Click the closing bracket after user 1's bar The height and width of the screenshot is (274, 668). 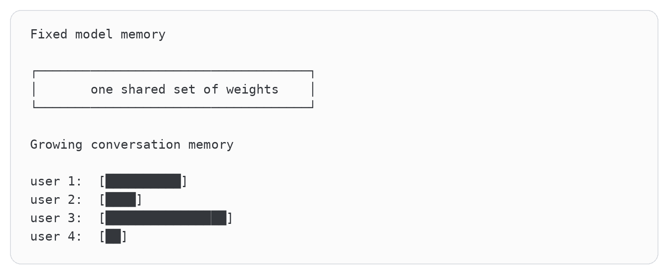pos(185,181)
